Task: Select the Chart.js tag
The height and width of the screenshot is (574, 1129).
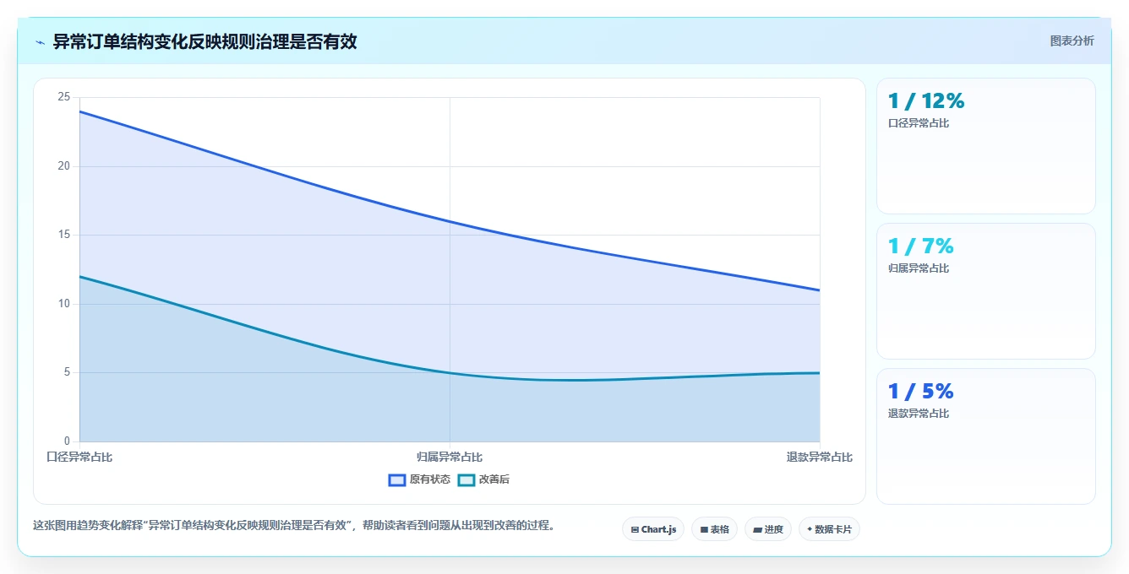Action: (x=653, y=529)
